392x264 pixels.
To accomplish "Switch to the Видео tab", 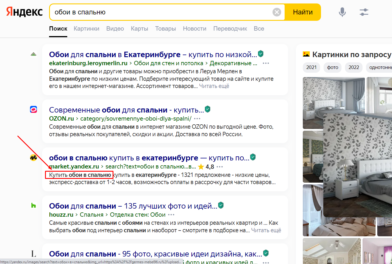I will click(115, 29).
